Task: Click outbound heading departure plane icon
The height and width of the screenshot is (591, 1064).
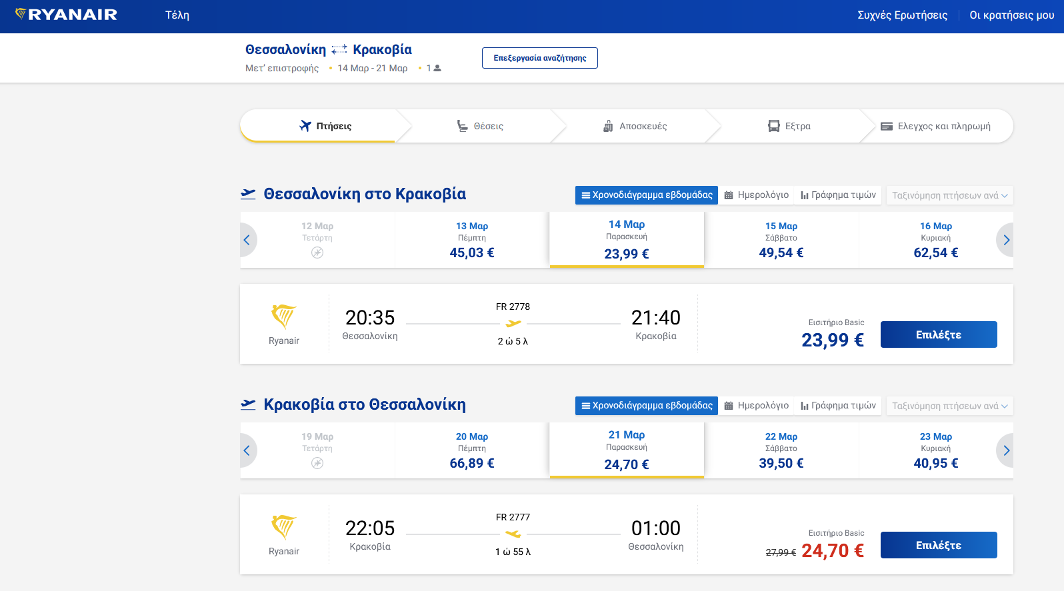Action: click(x=248, y=194)
